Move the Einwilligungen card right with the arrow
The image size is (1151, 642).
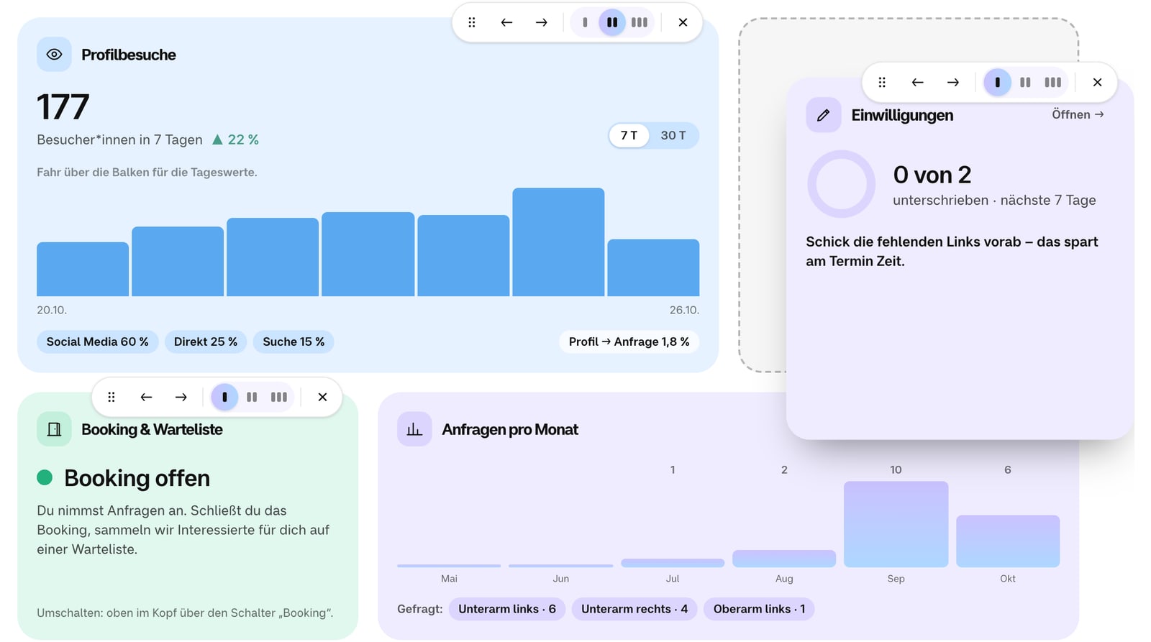coord(952,82)
